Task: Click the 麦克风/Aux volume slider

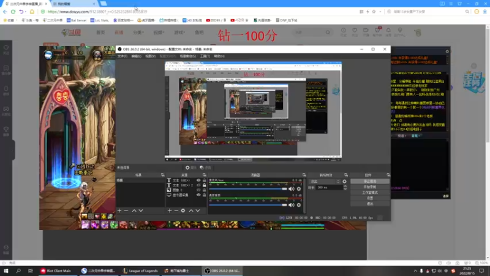Action: pyautogui.click(x=248, y=189)
